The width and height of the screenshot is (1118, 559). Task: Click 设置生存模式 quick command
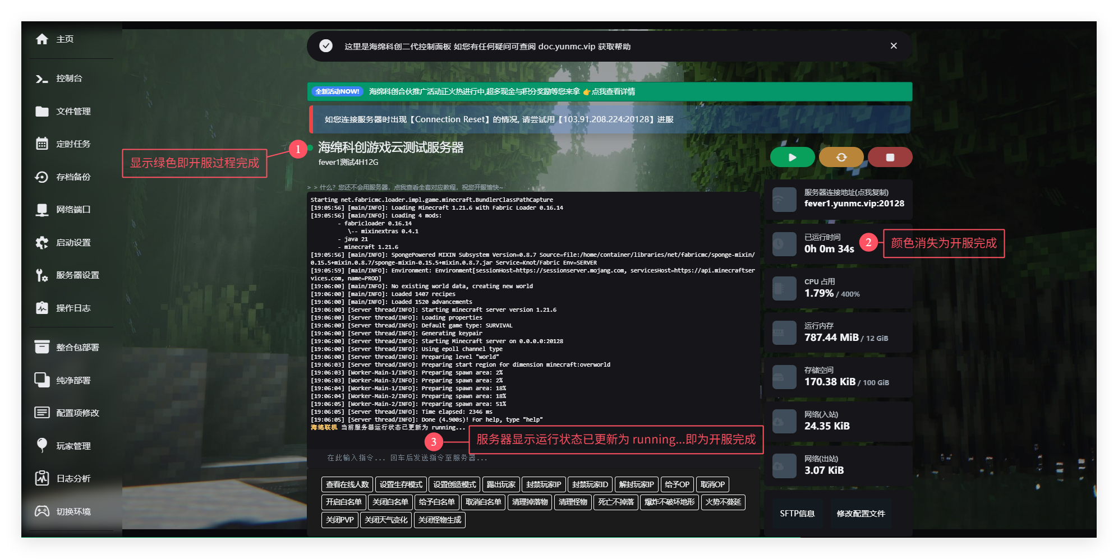[401, 485]
